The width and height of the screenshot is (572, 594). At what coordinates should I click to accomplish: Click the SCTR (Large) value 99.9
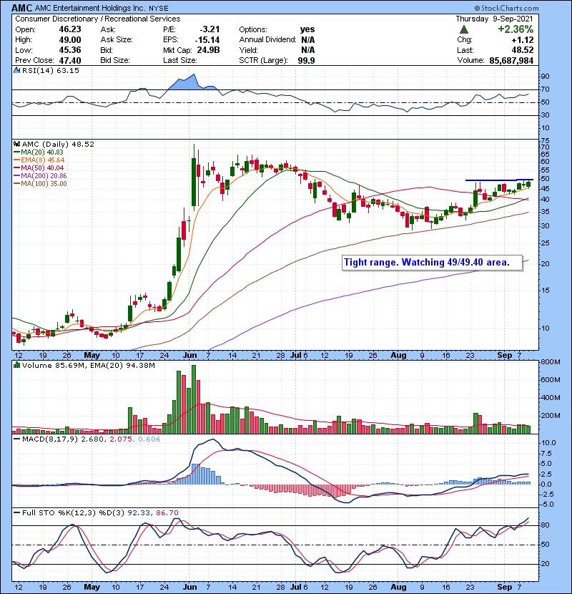click(x=306, y=60)
